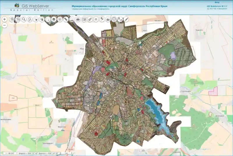Click the location pin marker tool
The height and width of the screenshot is (156, 233).
point(114,19)
